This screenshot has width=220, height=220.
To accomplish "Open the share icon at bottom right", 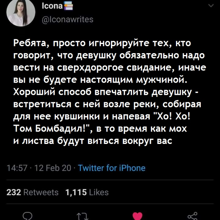I will click(191, 216).
